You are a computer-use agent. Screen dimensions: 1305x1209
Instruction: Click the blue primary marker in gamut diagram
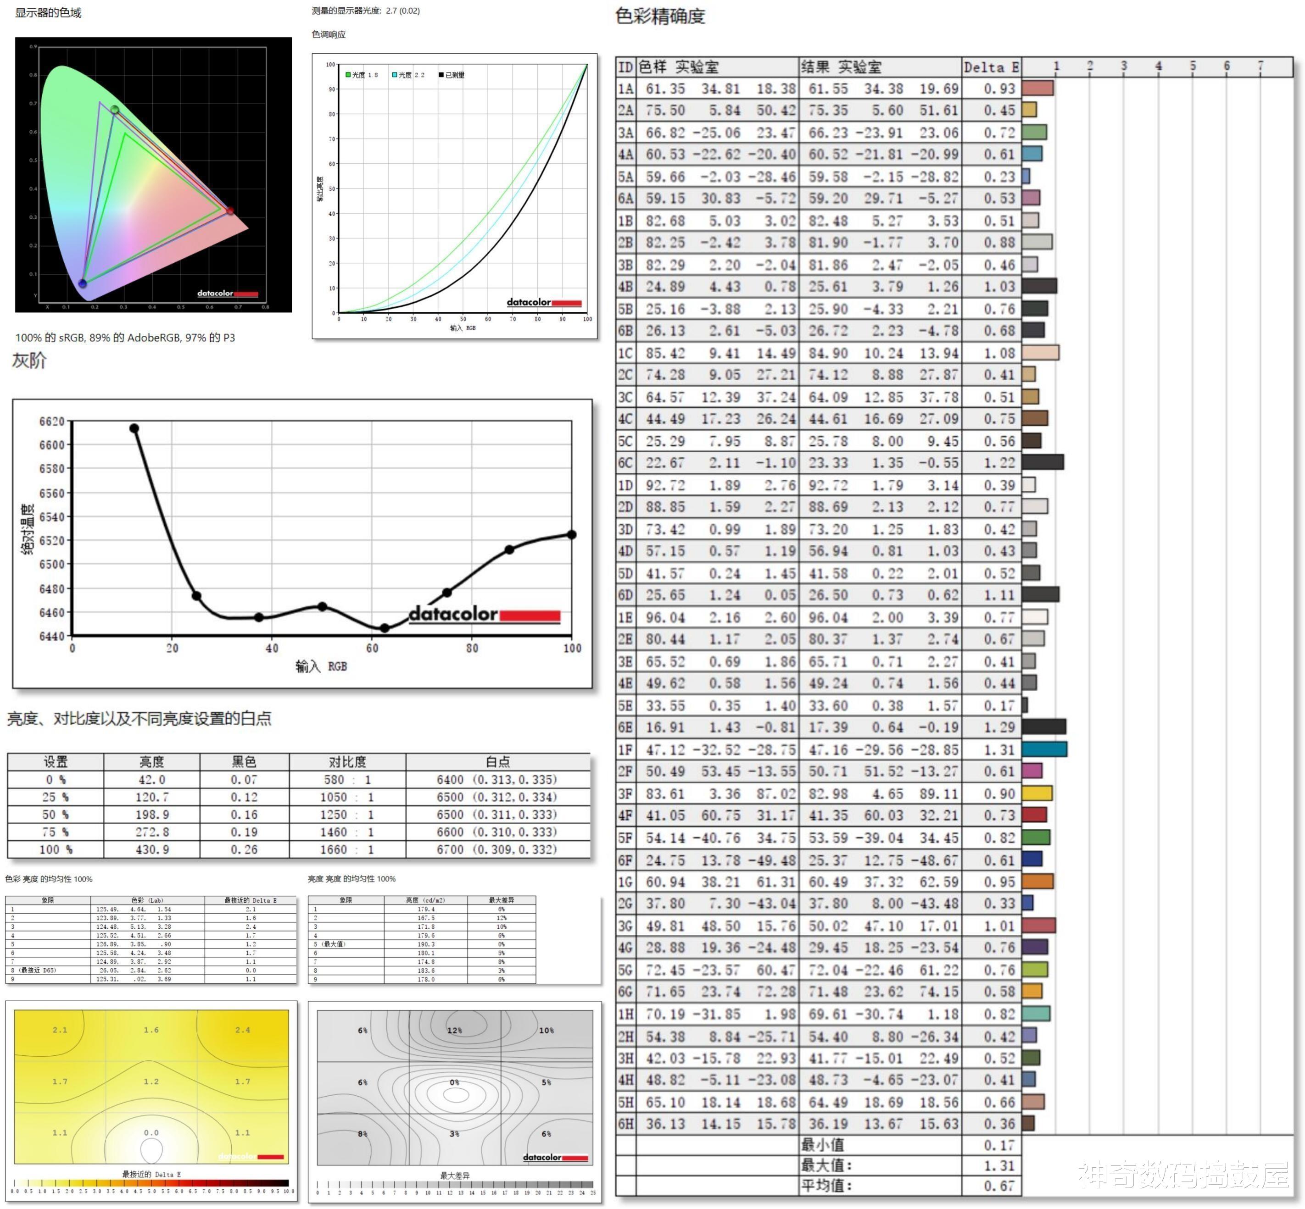tap(83, 283)
